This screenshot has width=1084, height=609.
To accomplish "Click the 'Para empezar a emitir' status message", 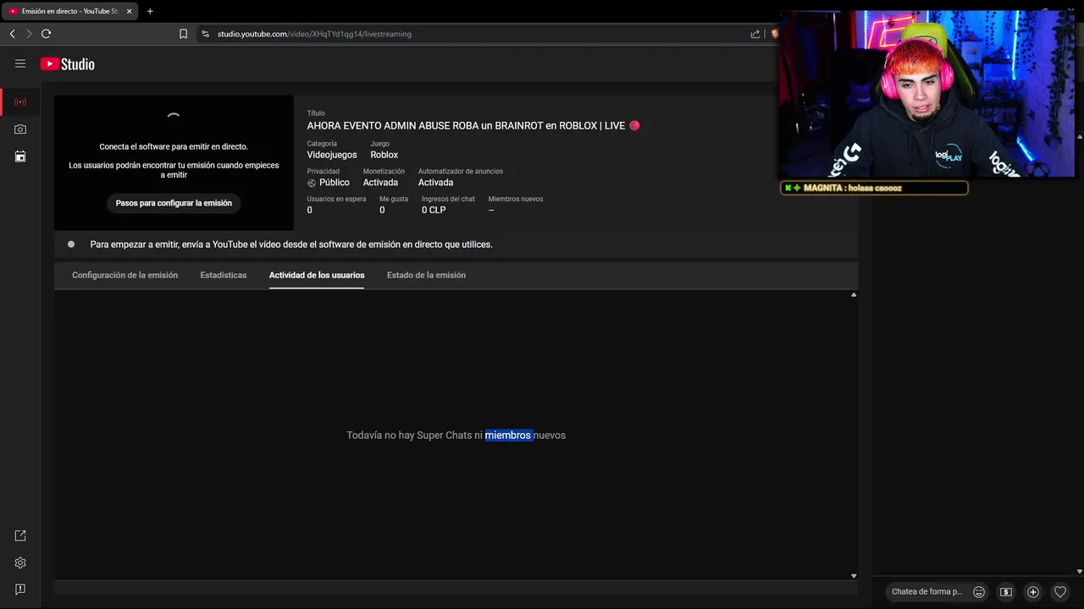I will pyautogui.click(x=291, y=244).
